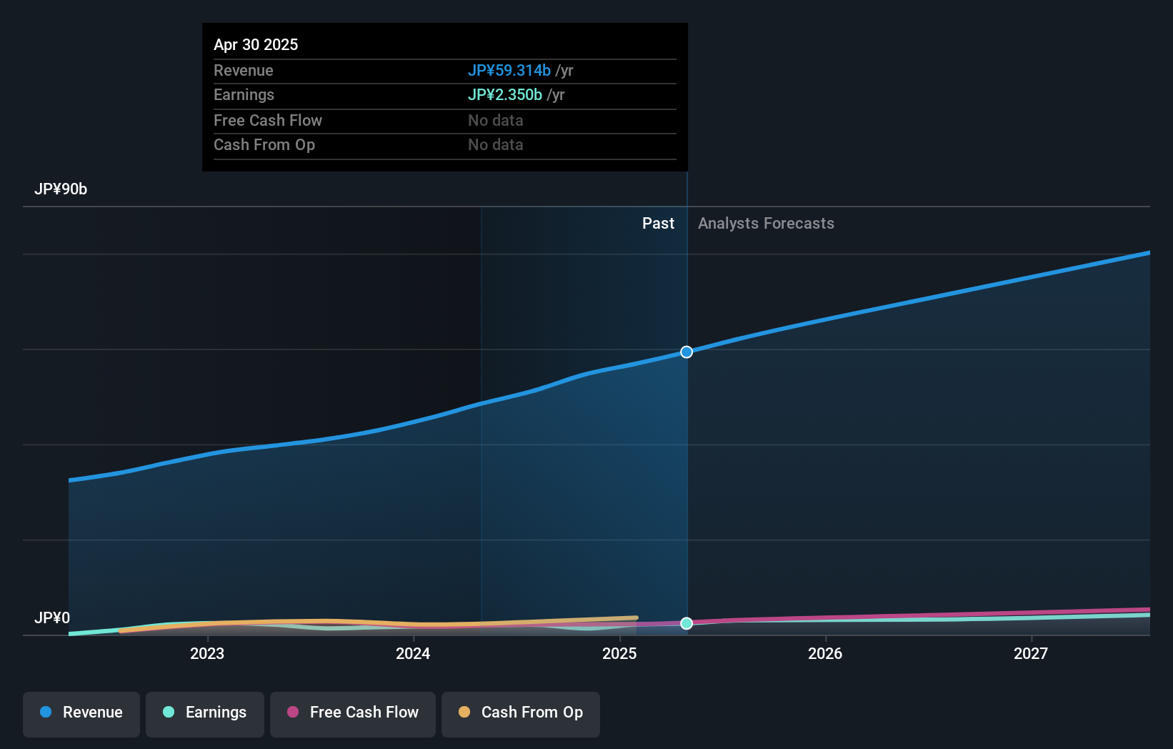Click the Apr 30 2025 tooltip date
Viewport: 1173px width, 749px height.
coord(256,44)
